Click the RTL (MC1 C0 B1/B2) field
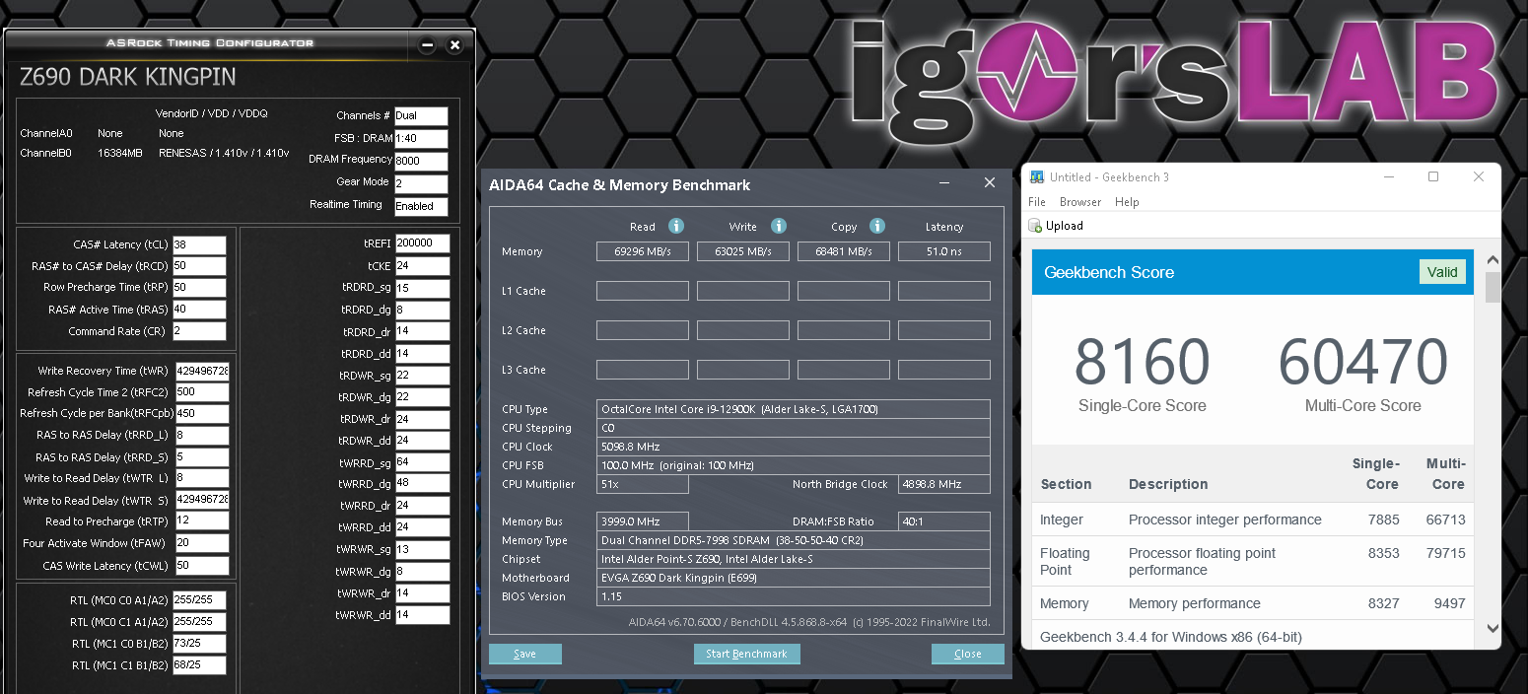Viewport: 1528px width, 694px height. (199, 644)
